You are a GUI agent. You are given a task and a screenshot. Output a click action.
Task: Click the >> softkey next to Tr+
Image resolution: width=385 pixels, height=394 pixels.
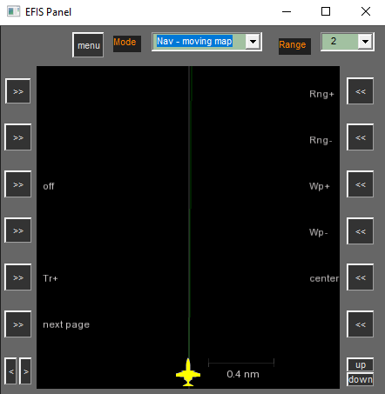pos(18,277)
